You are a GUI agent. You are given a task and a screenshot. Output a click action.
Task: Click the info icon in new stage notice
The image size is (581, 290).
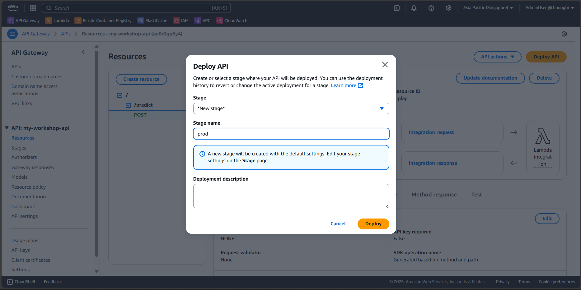(202, 154)
